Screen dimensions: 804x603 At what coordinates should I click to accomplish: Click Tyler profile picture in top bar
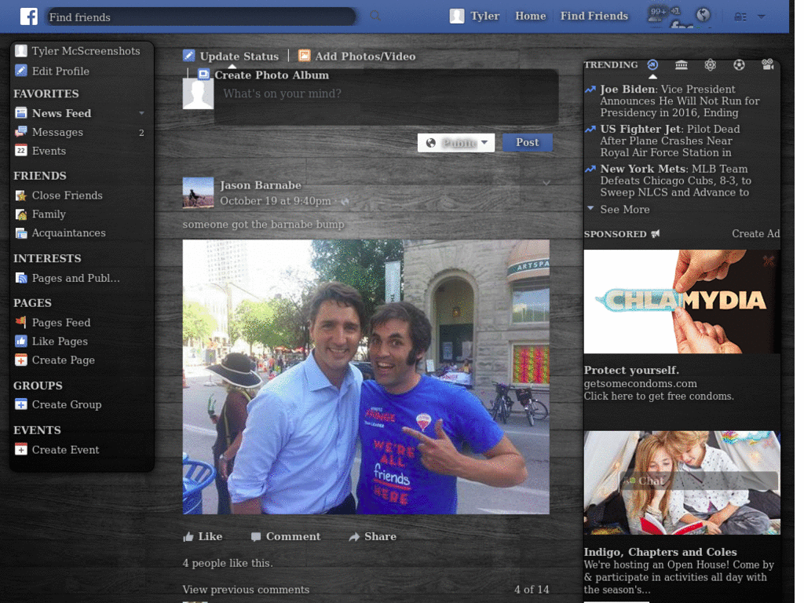[x=457, y=16]
